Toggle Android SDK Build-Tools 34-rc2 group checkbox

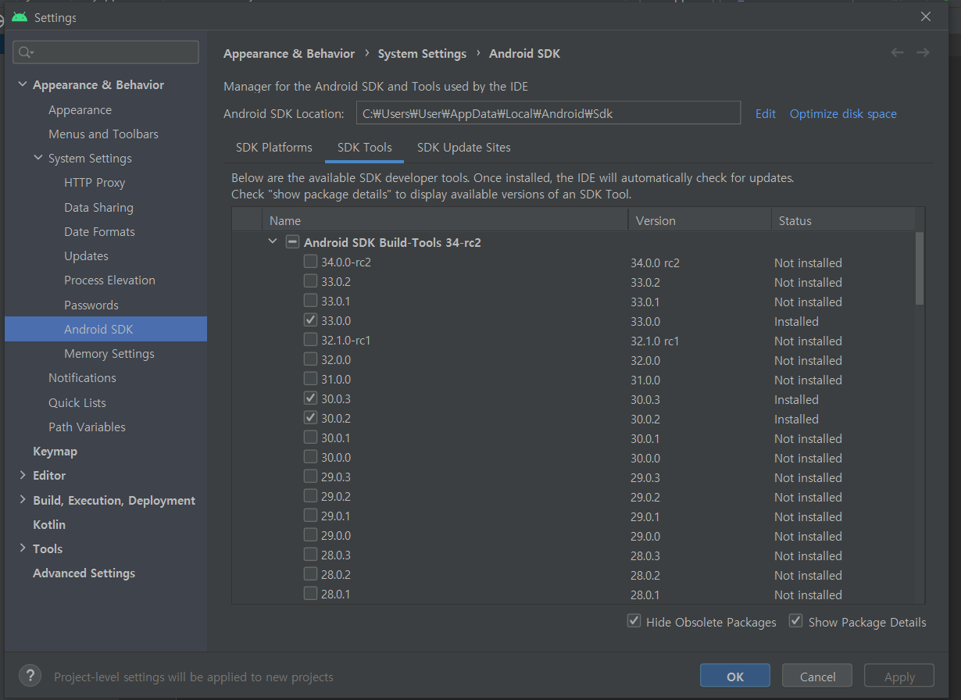pos(292,241)
